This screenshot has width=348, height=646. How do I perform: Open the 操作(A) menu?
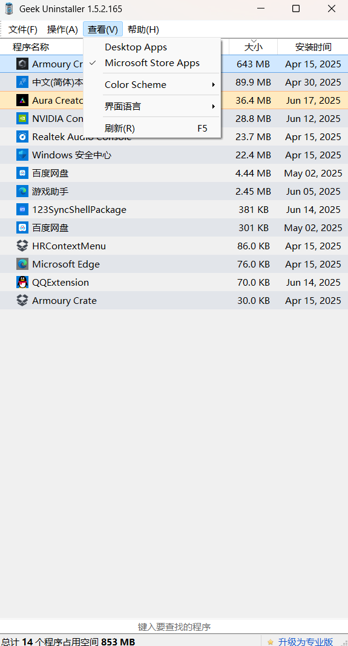click(x=62, y=30)
